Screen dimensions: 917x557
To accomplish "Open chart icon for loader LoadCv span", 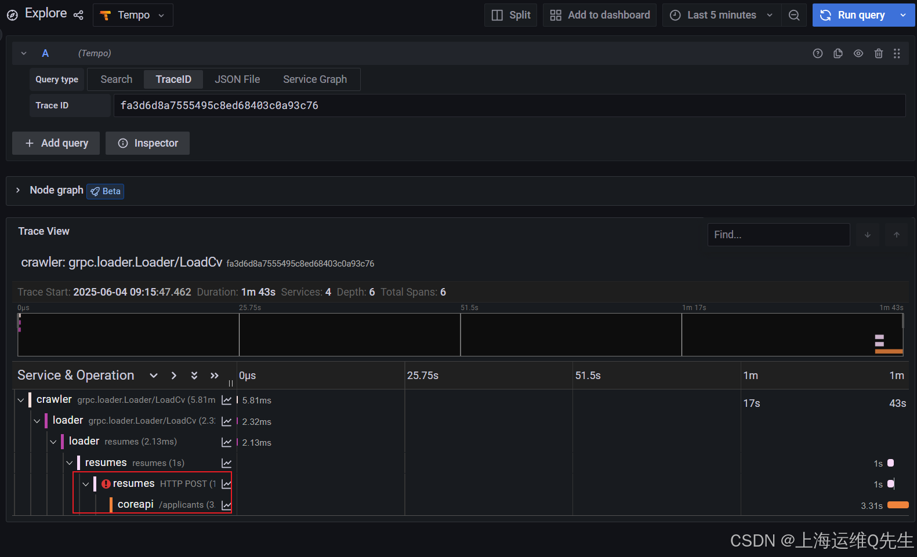I will tap(227, 421).
